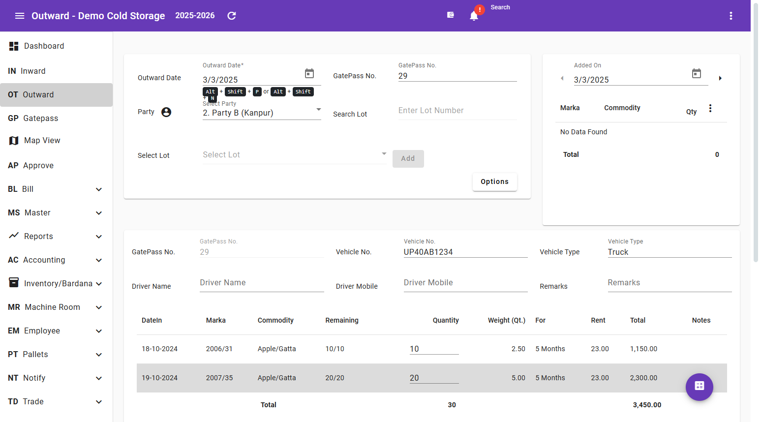The image size is (761, 422).
Task: Open the hamburger navigation menu
Action: 20,16
